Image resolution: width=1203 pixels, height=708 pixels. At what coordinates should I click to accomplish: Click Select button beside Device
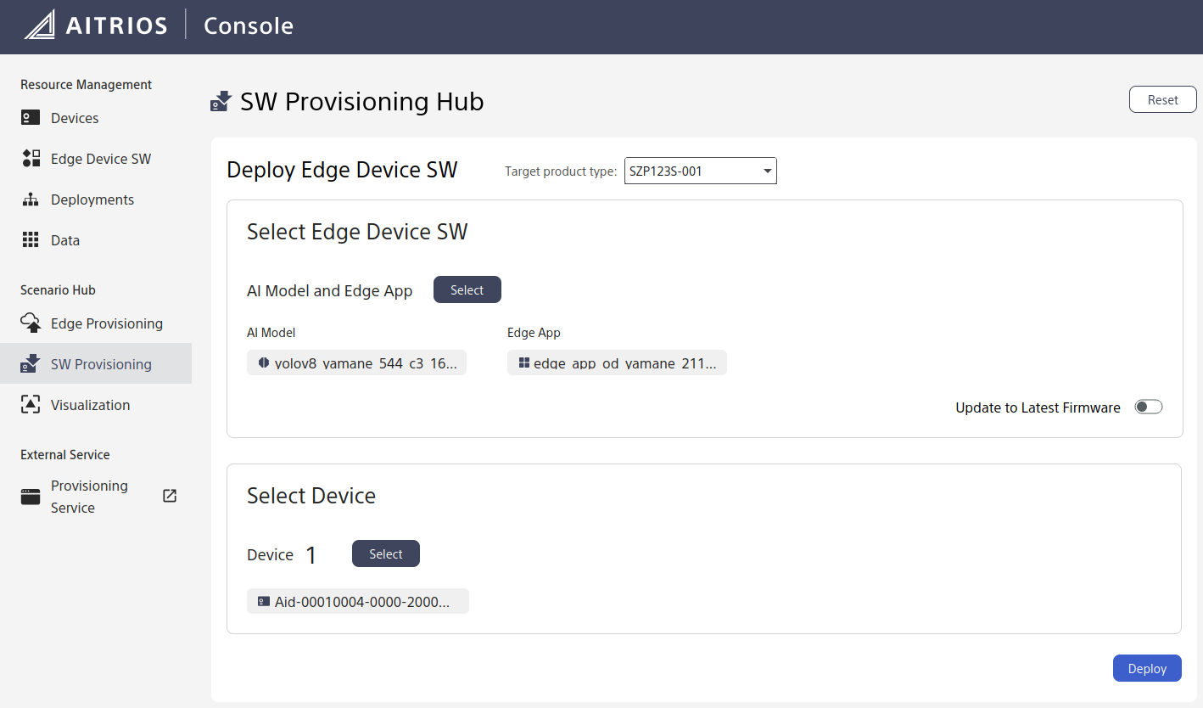click(386, 553)
